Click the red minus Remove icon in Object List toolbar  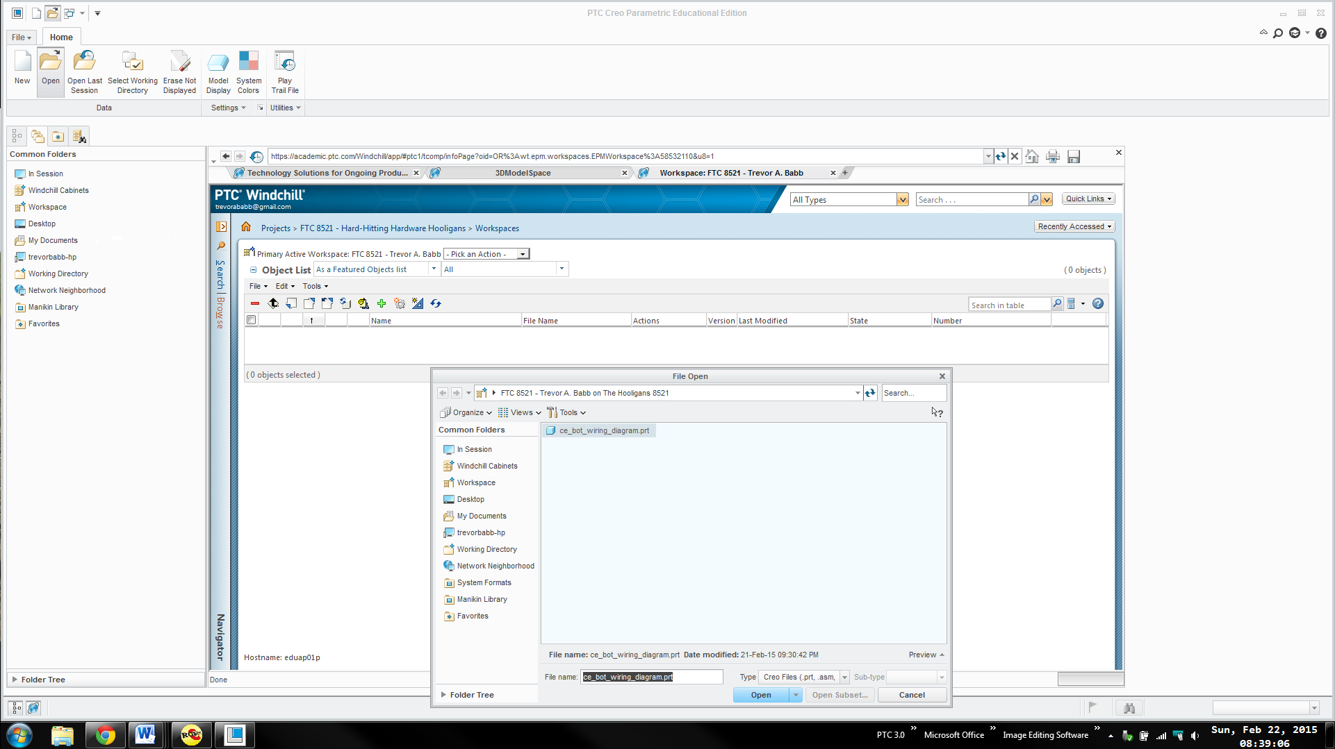click(254, 303)
